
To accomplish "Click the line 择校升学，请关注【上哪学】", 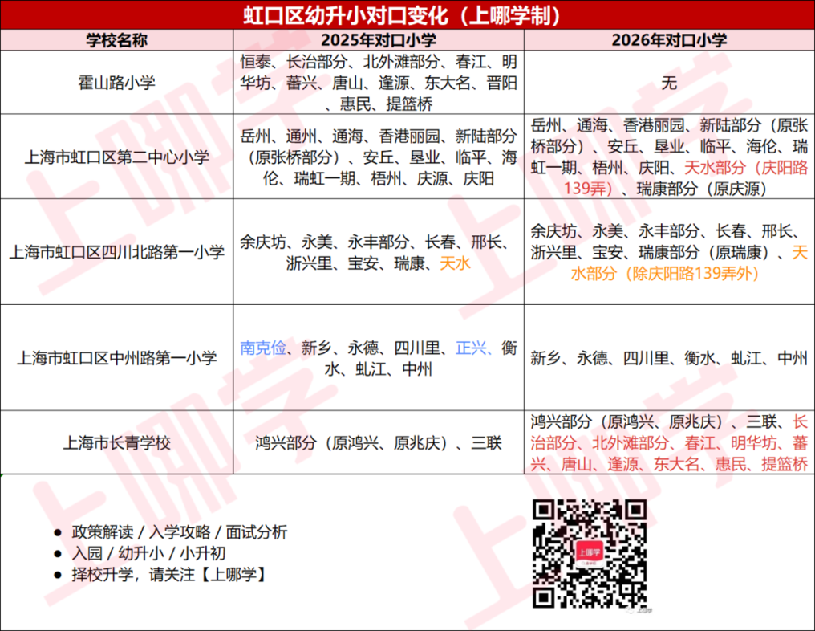I will [x=169, y=575].
